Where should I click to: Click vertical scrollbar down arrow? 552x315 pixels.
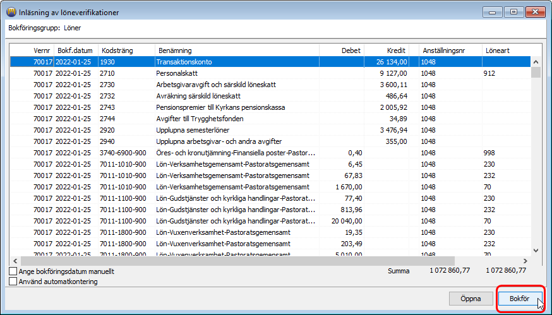click(536, 251)
